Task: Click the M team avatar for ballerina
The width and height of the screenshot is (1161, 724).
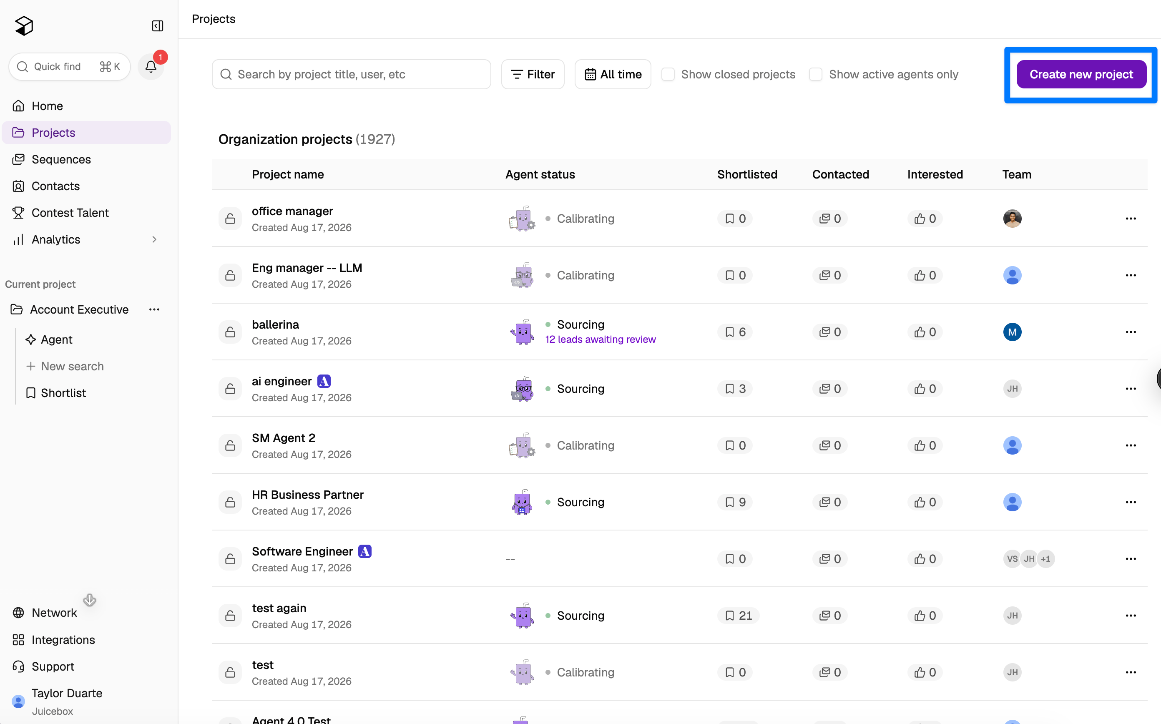Action: click(1012, 332)
